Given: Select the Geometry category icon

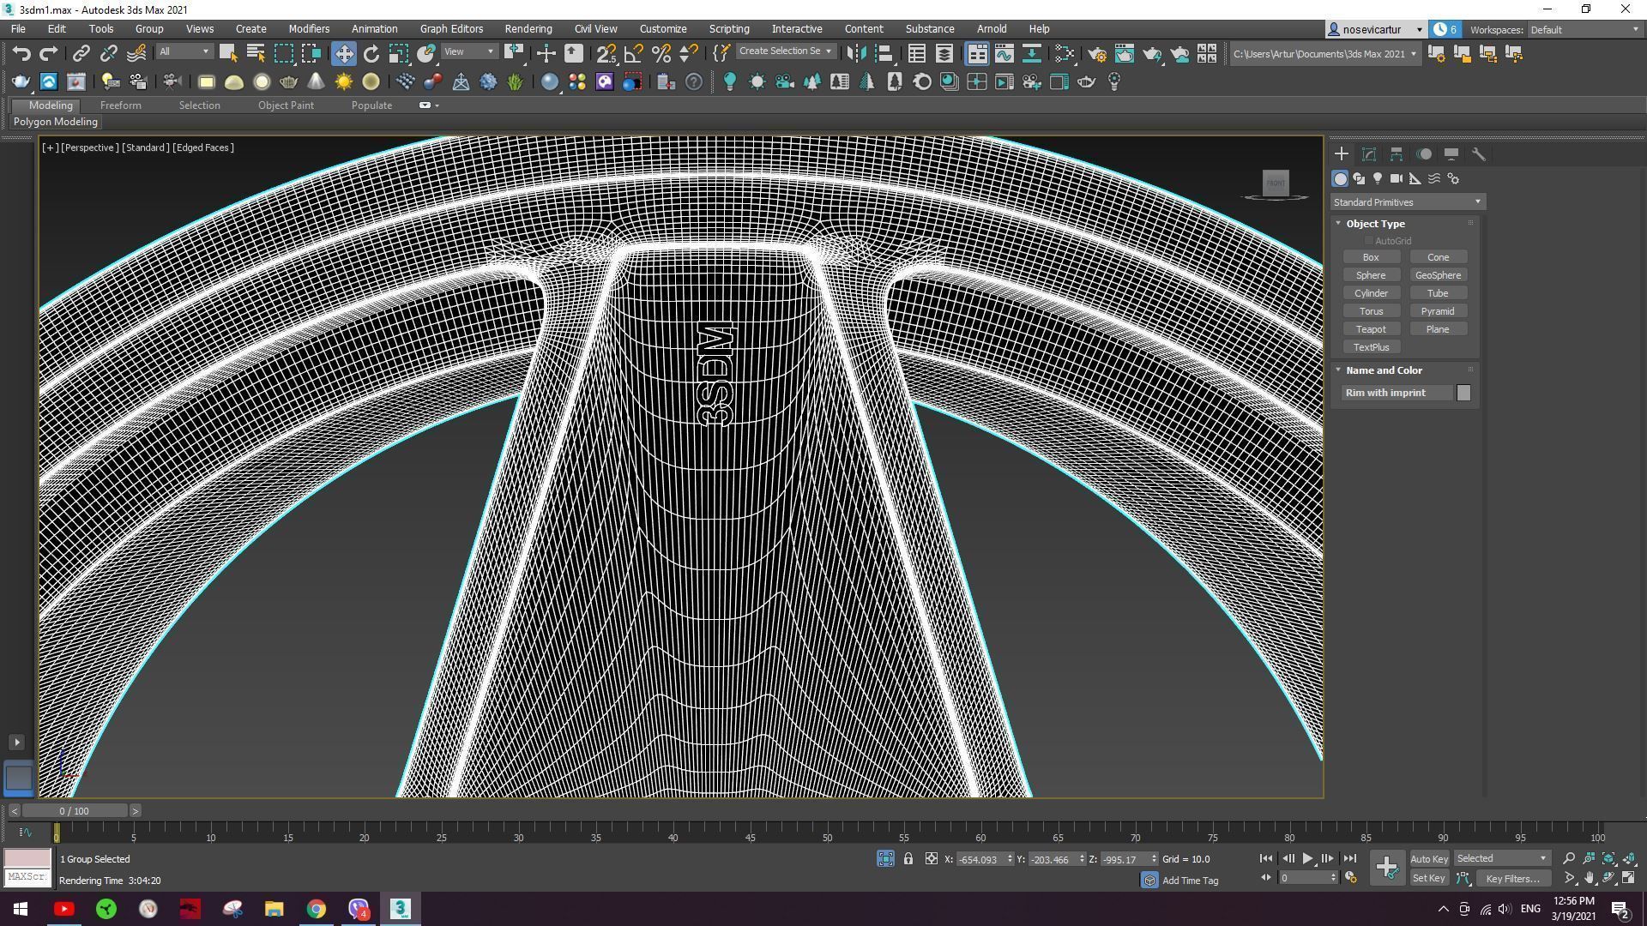Looking at the screenshot, I should coord(1340,178).
